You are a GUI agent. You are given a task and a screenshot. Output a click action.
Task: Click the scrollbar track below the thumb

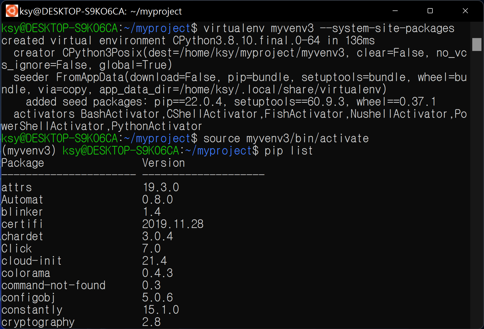pos(477,189)
